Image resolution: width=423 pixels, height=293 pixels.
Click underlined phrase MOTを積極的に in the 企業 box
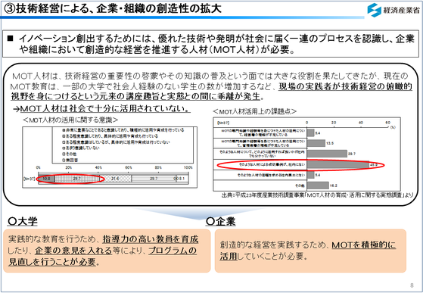point(364,245)
